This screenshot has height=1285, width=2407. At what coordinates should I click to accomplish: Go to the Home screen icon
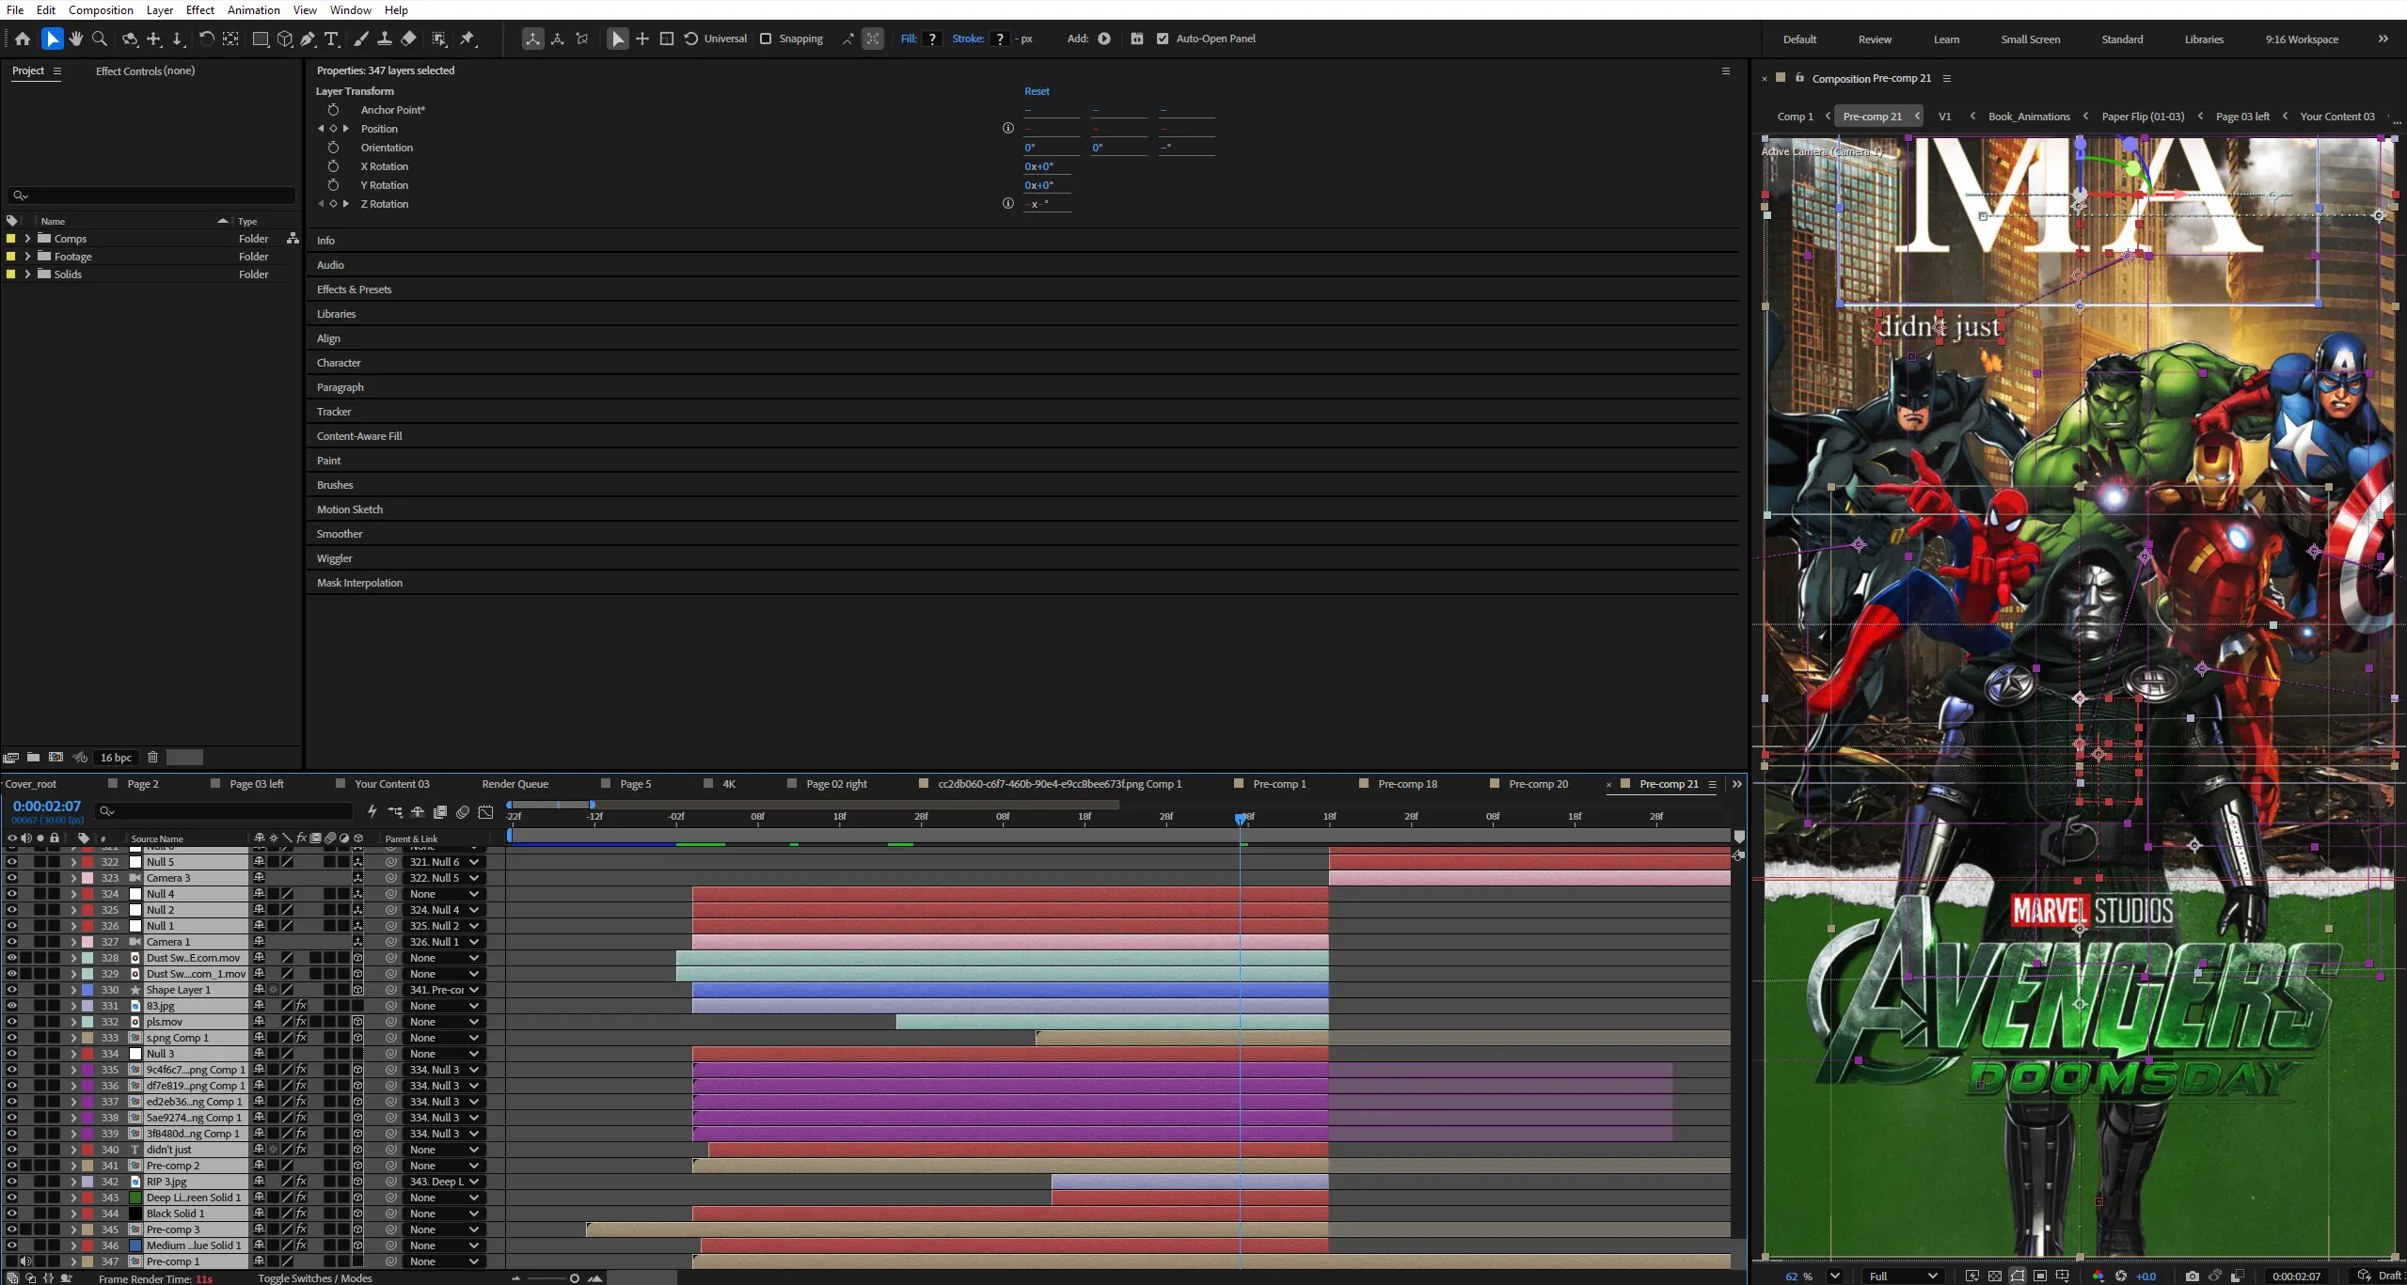tap(23, 39)
